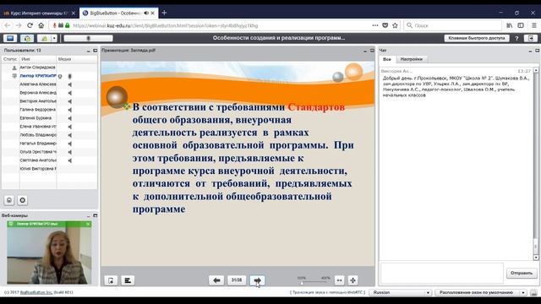Go to next slide with right arrow
The width and height of the screenshot is (541, 304).
pyautogui.click(x=257, y=280)
